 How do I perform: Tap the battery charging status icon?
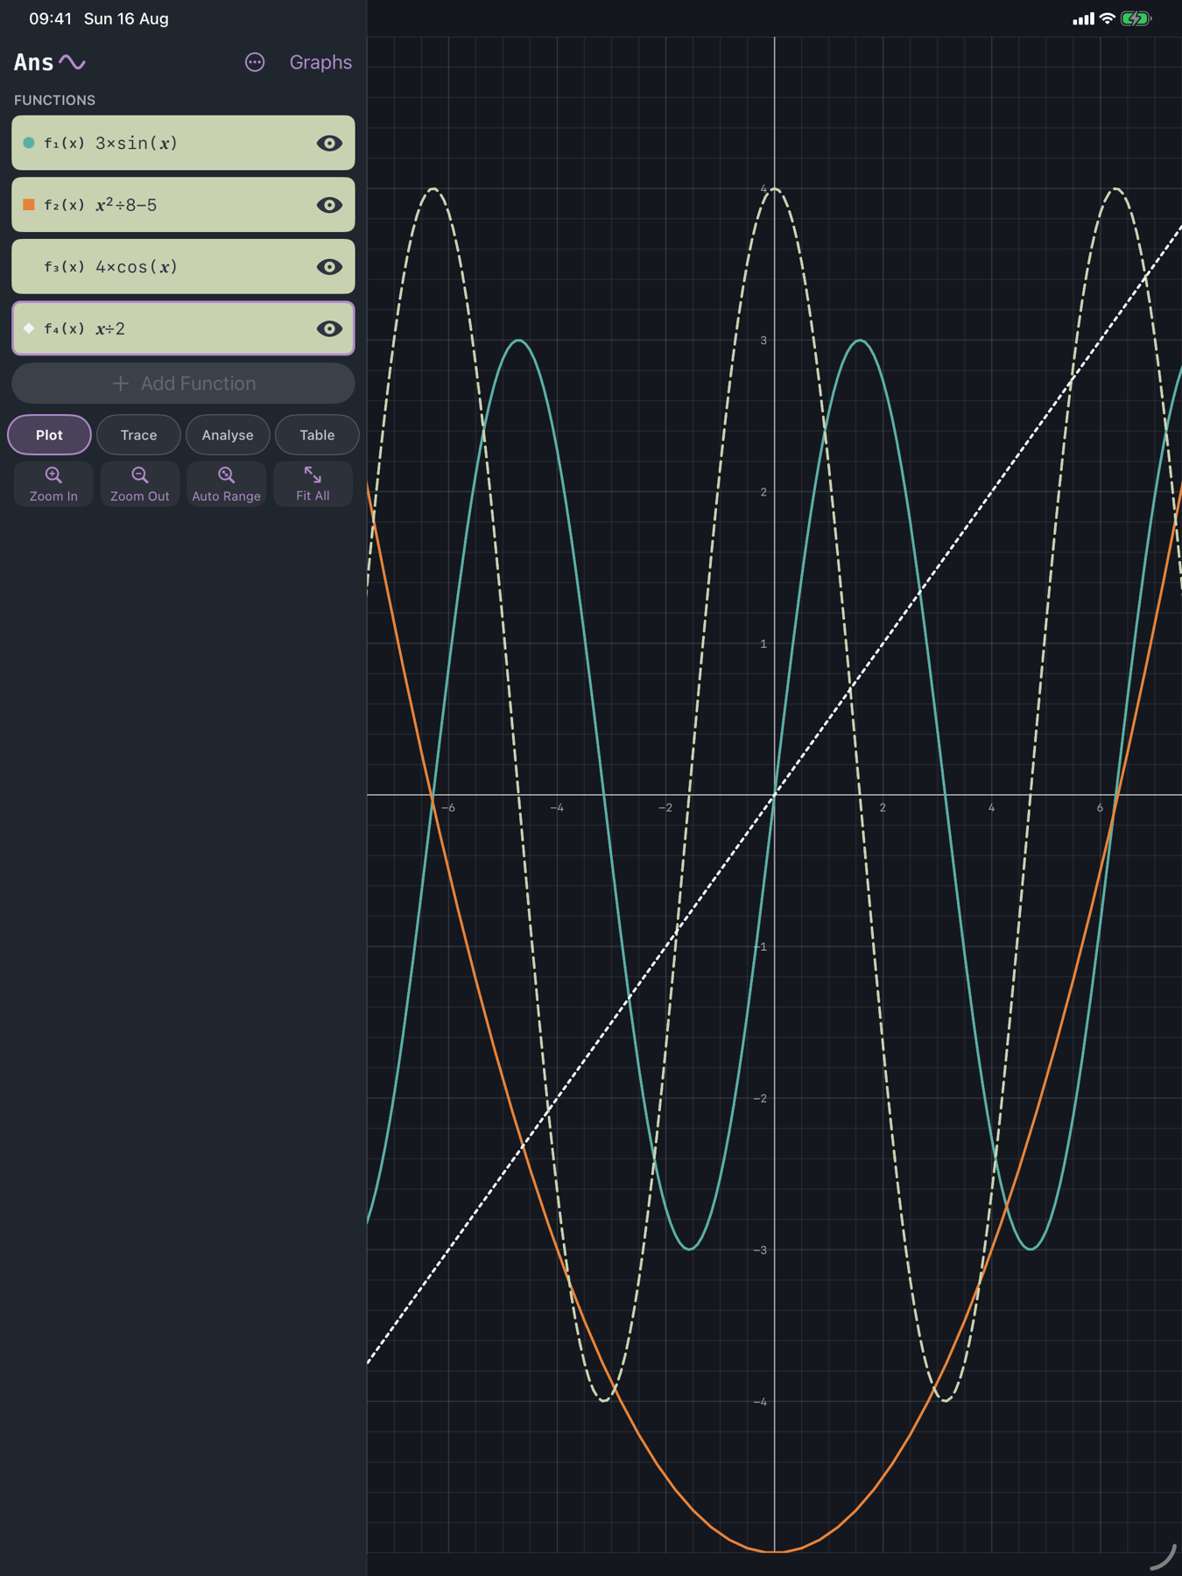point(1136,18)
